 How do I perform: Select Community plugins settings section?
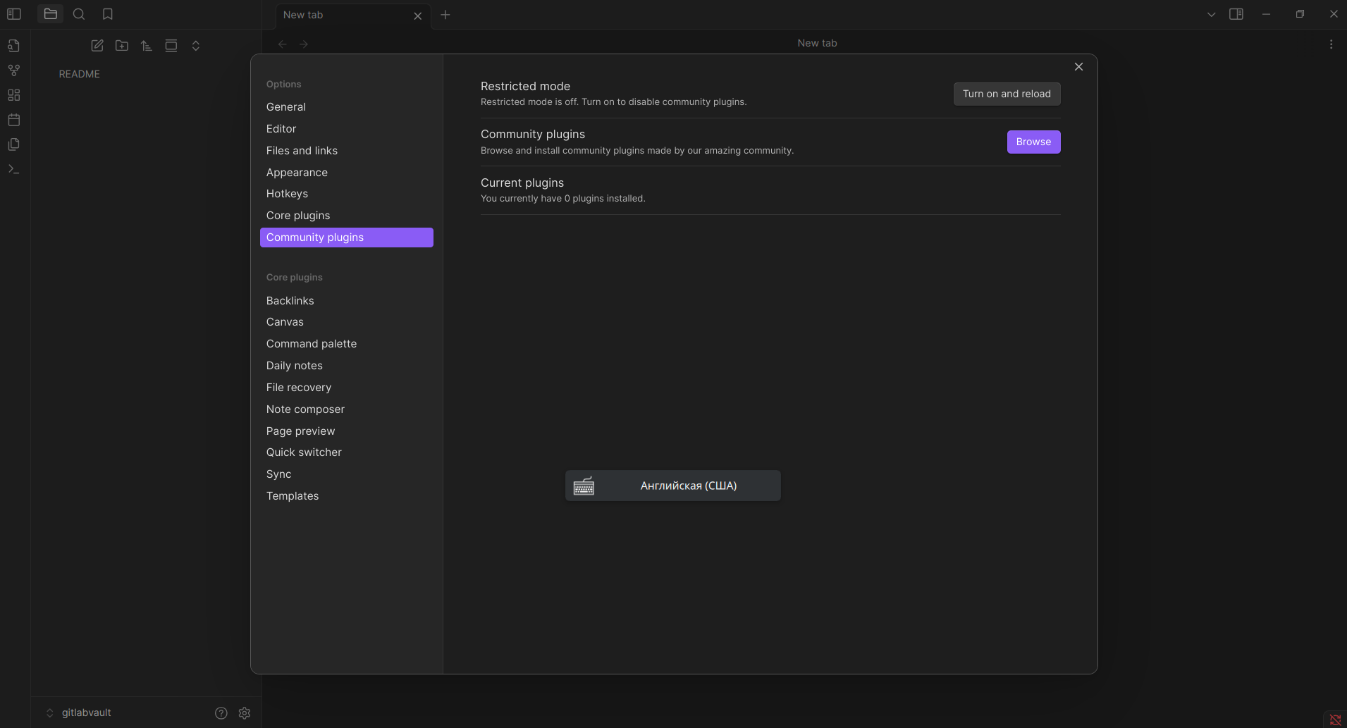pos(347,237)
